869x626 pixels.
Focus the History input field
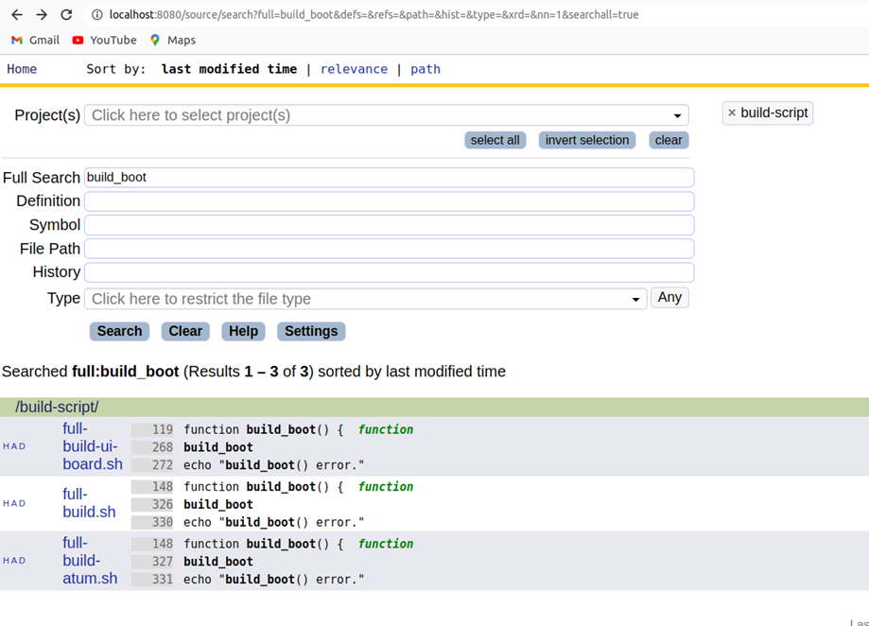pos(389,272)
